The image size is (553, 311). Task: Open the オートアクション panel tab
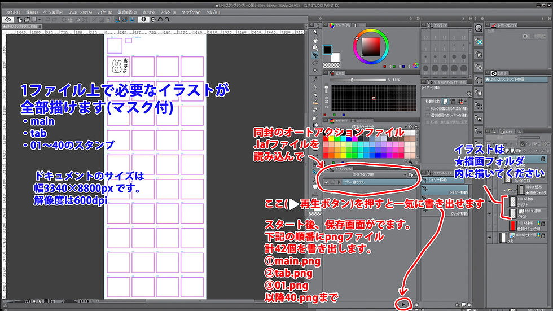point(343,169)
